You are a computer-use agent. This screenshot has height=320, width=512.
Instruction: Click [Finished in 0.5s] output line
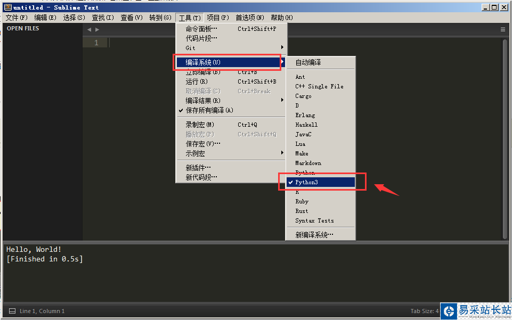[44, 259]
